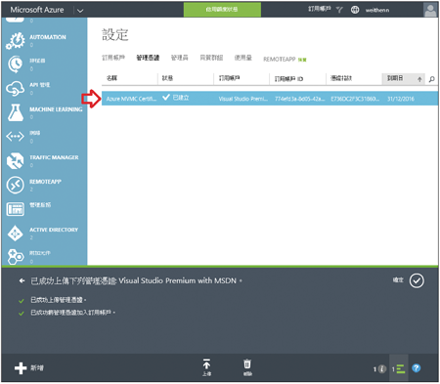Expand the Microsoft Azure dropdown chevron
Viewport: 440px width, 384px height.
coord(80,11)
